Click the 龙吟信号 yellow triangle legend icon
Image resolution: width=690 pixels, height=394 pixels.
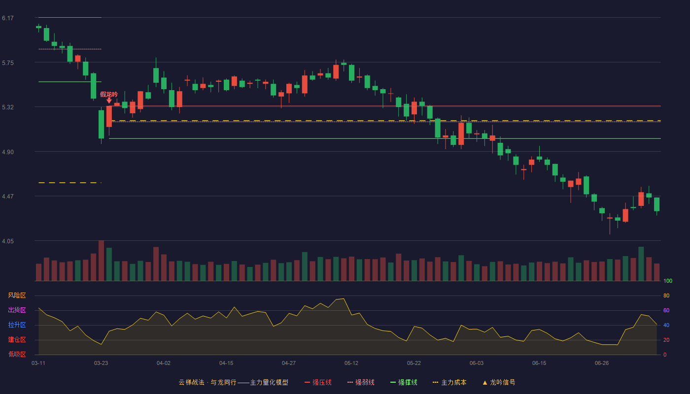click(x=485, y=382)
